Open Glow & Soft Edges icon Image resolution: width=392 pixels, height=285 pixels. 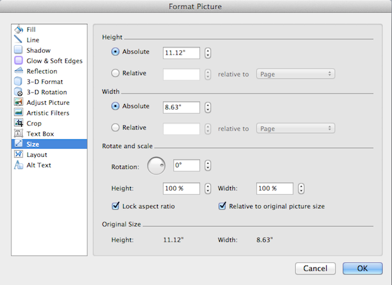coord(19,61)
